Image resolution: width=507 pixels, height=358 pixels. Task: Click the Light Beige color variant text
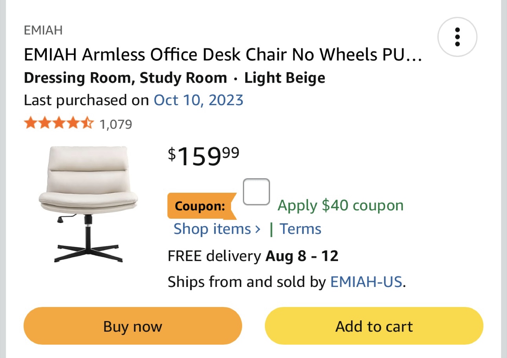[x=284, y=78]
